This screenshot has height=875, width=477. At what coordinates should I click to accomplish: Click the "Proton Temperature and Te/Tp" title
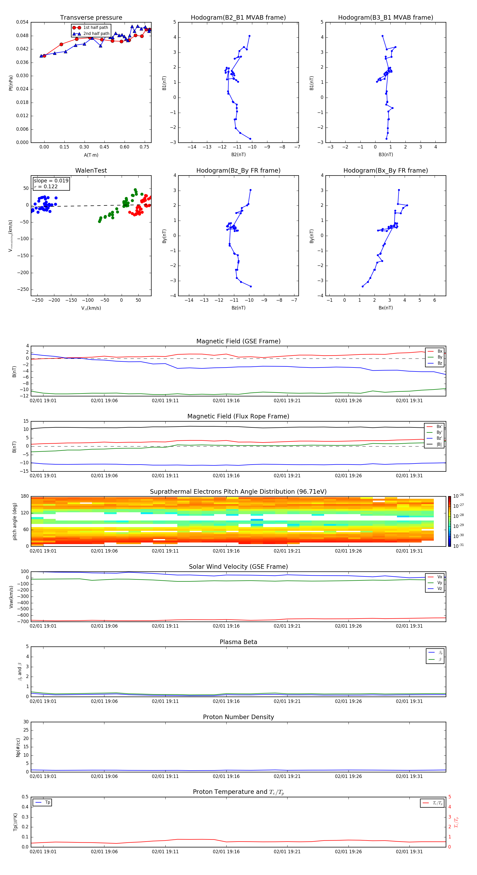pos(238,792)
